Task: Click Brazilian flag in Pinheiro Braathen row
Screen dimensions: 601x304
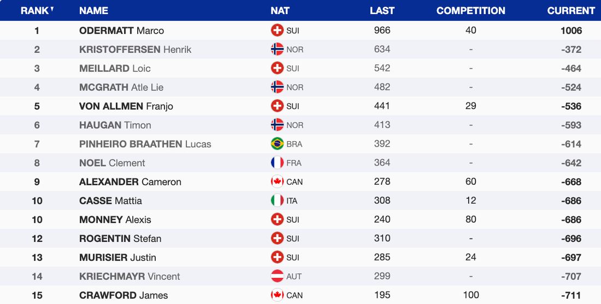Action: click(x=277, y=144)
